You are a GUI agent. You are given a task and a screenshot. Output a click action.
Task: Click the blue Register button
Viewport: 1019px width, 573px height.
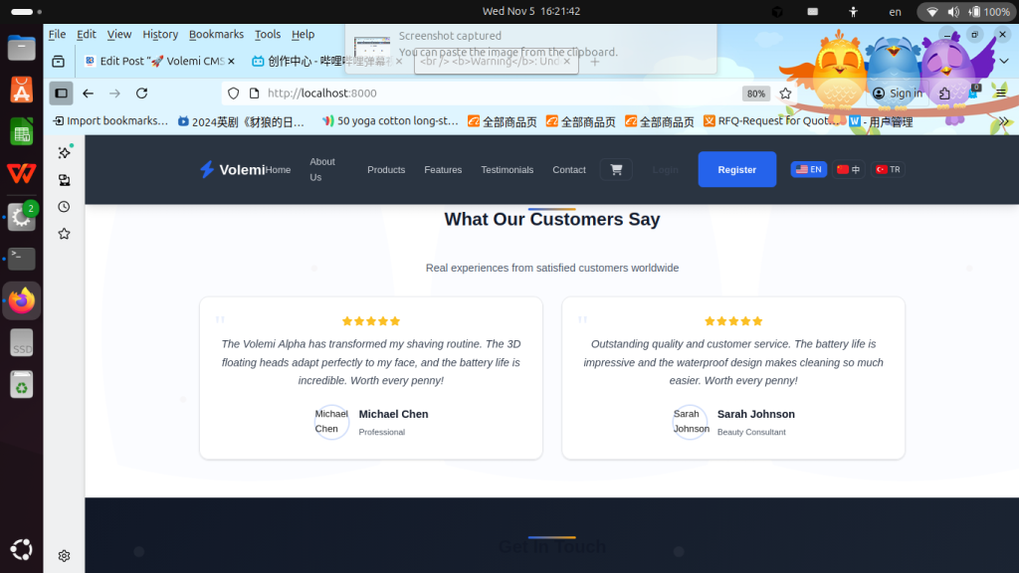(x=736, y=169)
